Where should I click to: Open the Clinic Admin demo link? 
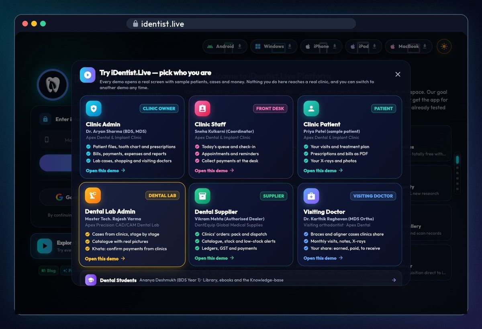pos(106,171)
